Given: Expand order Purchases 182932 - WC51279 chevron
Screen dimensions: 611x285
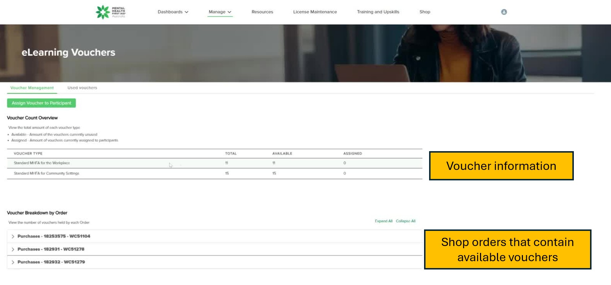Looking at the screenshot, I should pos(13,262).
